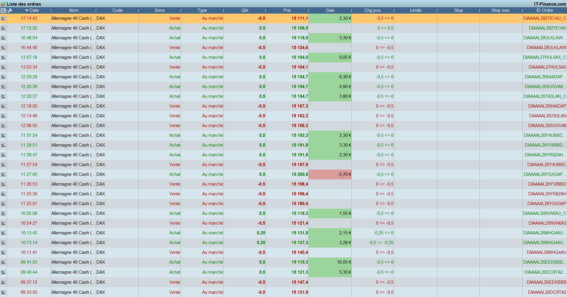This screenshot has height=297, width=567.
Task: Select the Stop column header
Action: [x=459, y=10]
